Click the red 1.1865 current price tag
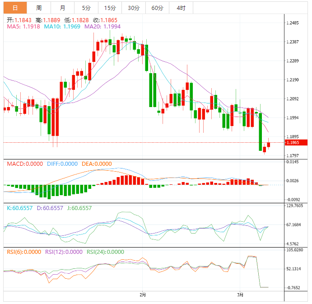This screenshot has width=312, height=304. coord(296,143)
